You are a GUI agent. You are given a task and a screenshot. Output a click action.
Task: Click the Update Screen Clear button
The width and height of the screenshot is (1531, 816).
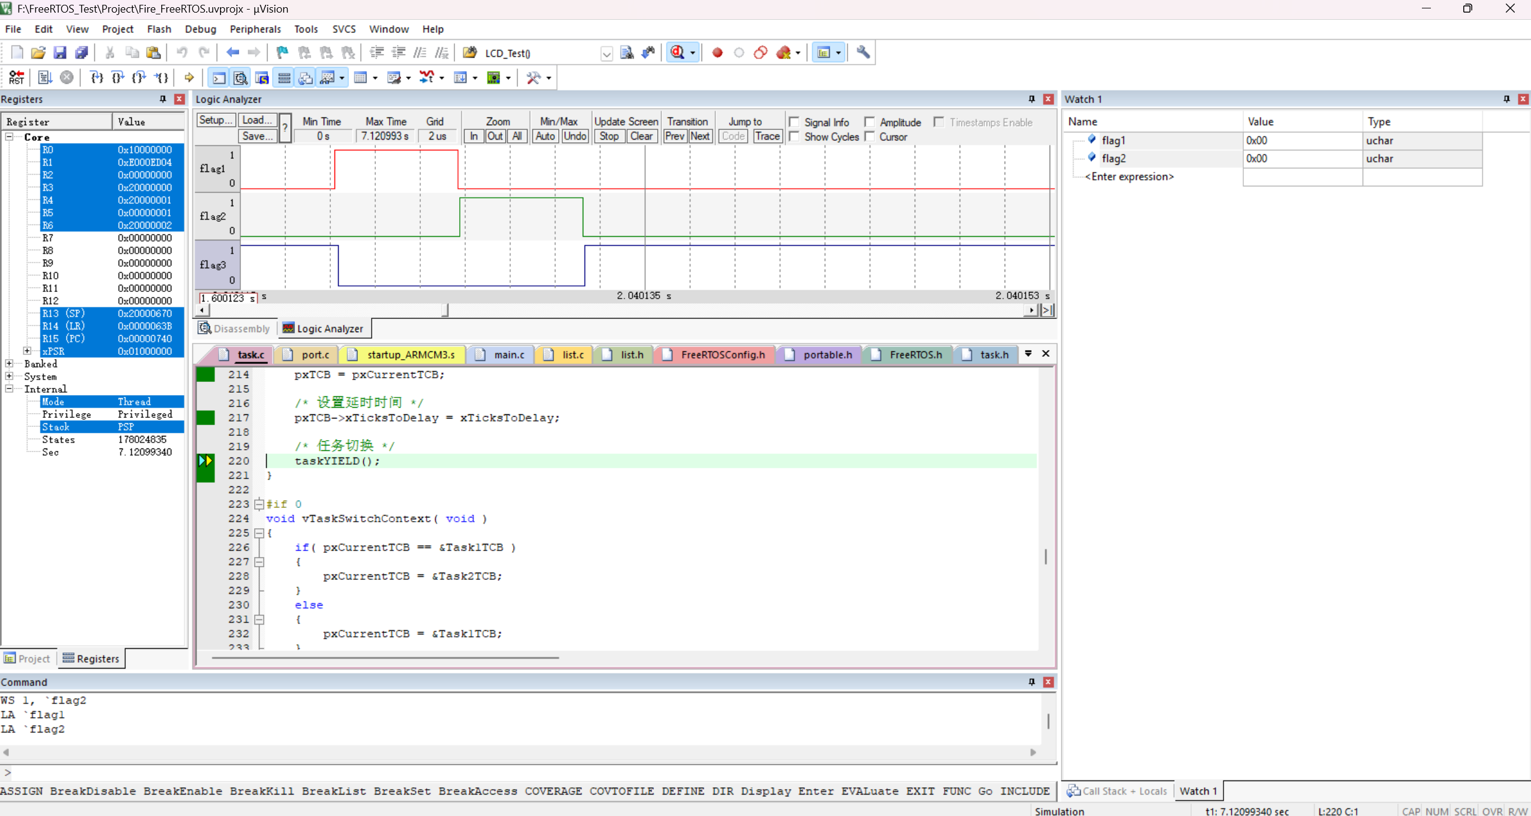[641, 136]
